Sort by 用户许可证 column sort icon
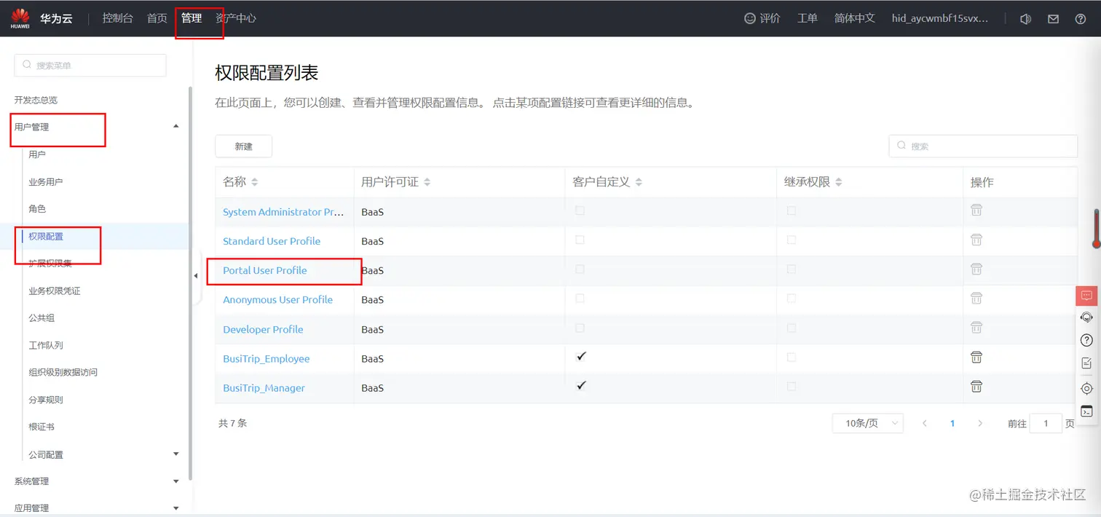Screen dimensions: 1101x517 [427, 183]
